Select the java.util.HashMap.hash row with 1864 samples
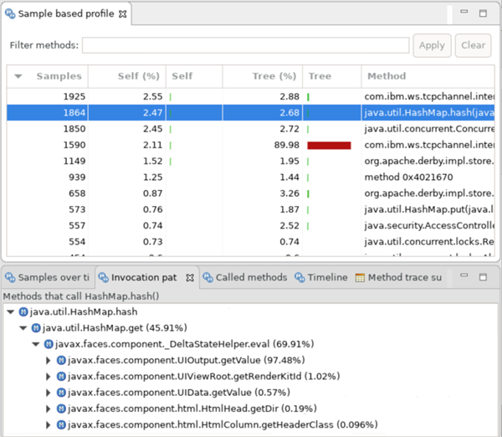 251,112
